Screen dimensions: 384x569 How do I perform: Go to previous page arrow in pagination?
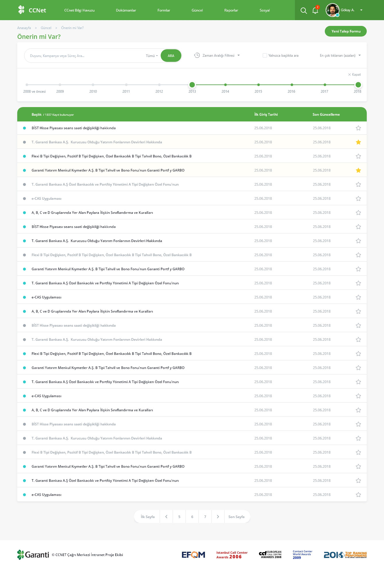[x=166, y=517]
